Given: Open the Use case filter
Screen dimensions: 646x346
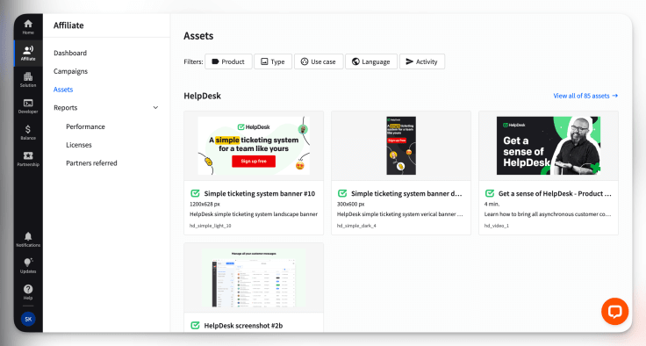Looking at the screenshot, I should [x=319, y=61].
